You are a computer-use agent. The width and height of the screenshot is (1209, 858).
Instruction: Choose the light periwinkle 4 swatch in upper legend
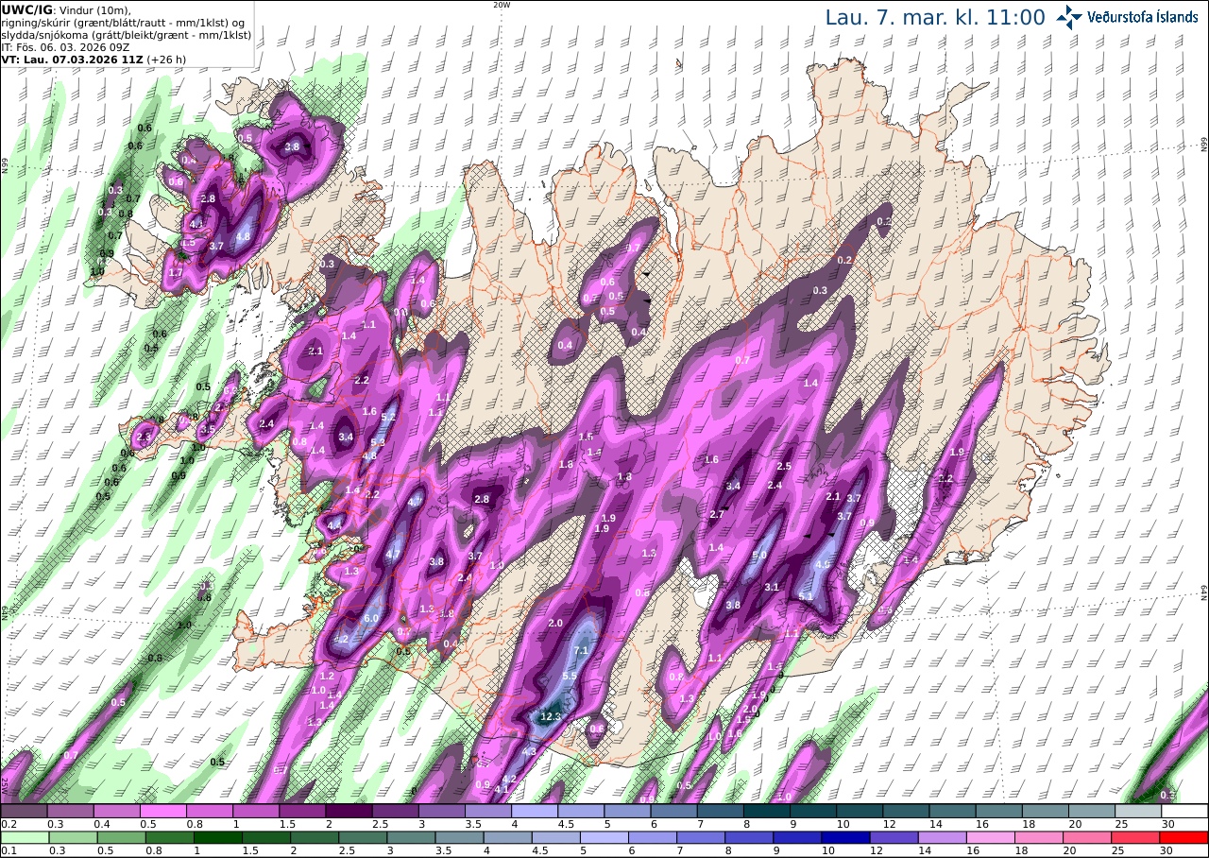(x=535, y=811)
